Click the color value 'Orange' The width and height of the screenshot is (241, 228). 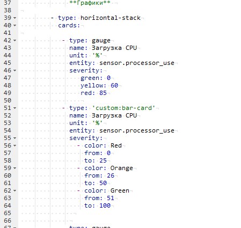(122, 168)
